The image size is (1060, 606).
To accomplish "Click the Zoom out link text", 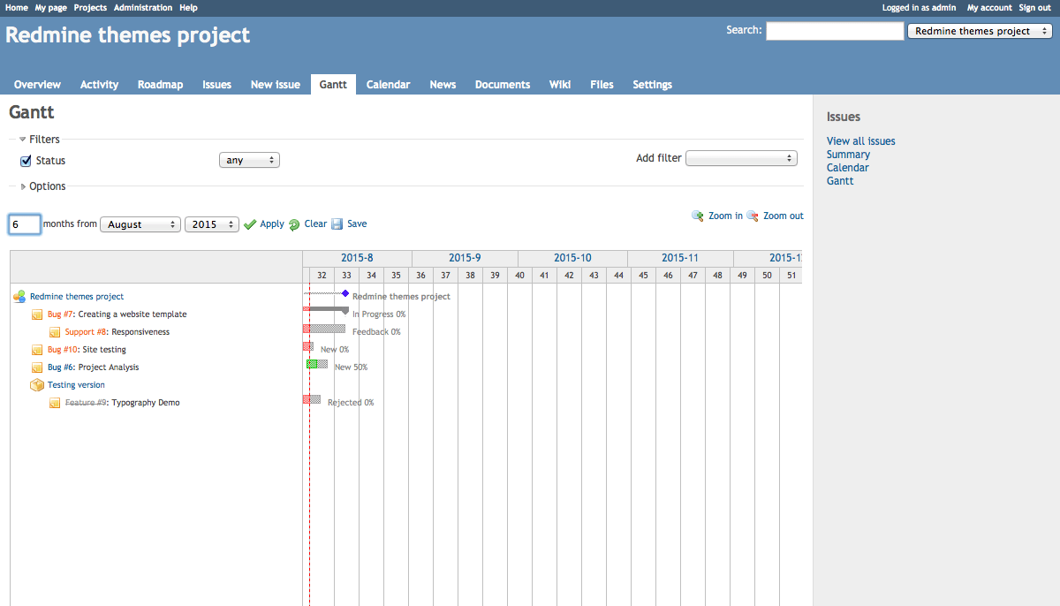I will tap(784, 216).
